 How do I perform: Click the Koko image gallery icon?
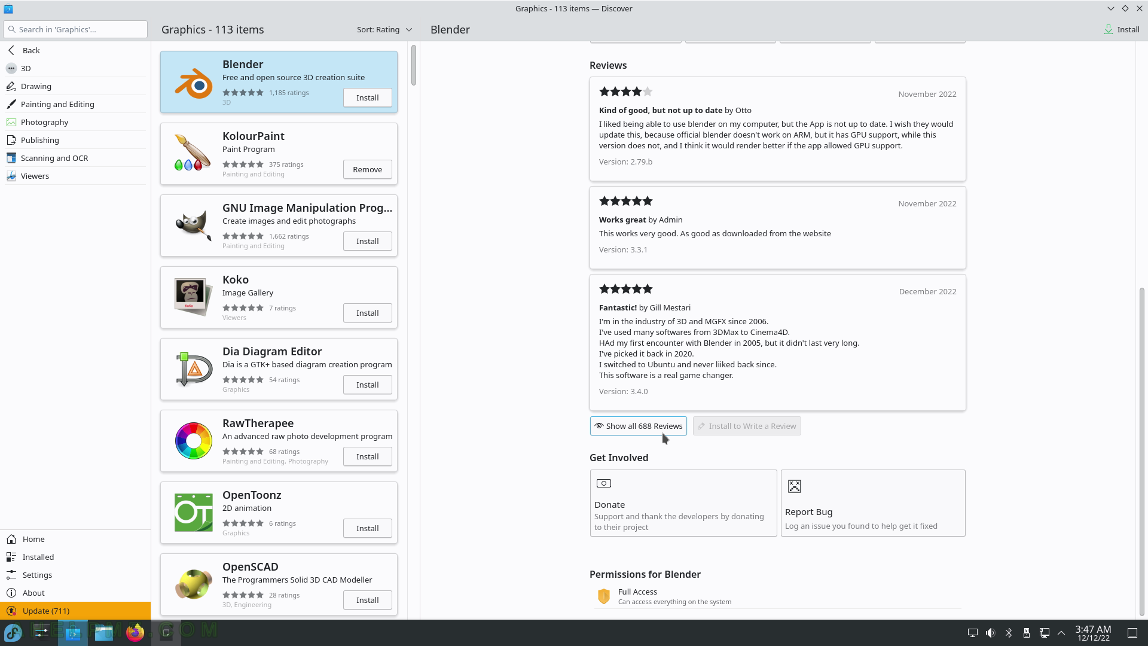(x=193, y=297)
